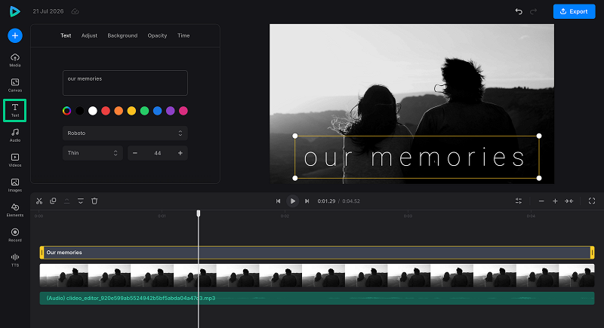The image size is (604, 328).
Task: Skip to the previous clip
Action: click(278, 201)
